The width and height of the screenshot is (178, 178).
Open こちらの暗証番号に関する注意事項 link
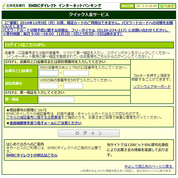[x=34, y=117]
